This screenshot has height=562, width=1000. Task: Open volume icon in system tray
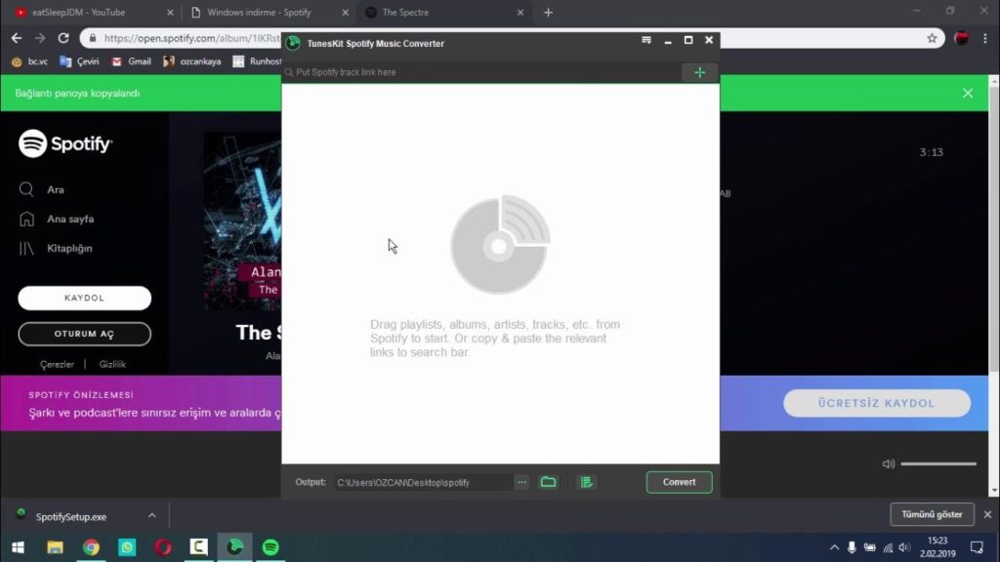coord(904,547)
